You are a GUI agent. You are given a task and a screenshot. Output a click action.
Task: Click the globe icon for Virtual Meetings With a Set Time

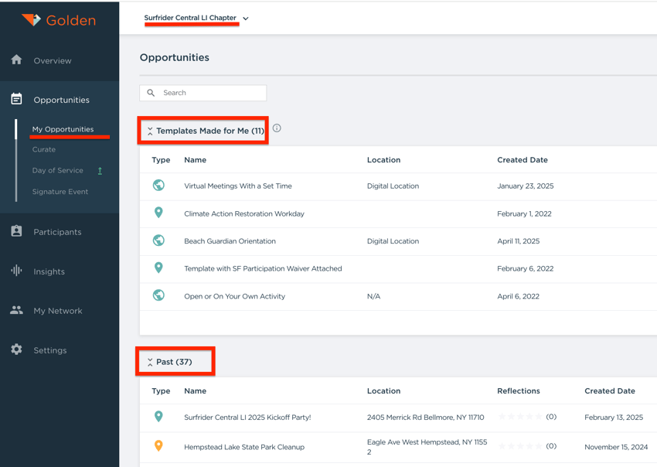coord(158,185)
